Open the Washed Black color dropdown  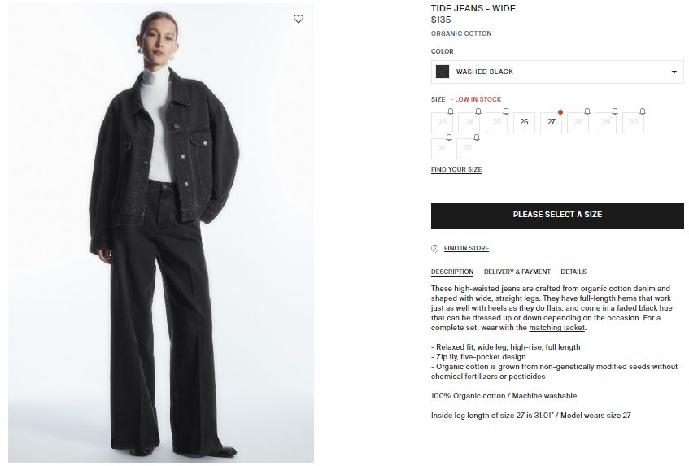(x=557, y=72)
